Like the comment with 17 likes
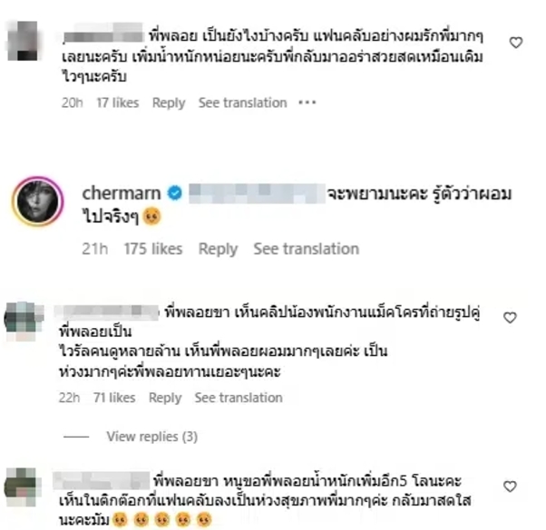The width and height of the screenshot is (546, 530). [516, 43]
